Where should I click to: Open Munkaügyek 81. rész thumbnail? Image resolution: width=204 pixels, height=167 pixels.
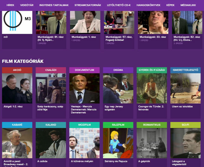point(51,22)
